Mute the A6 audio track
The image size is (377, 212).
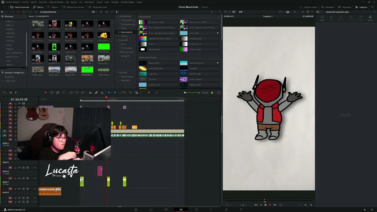[x=27, y=168]
